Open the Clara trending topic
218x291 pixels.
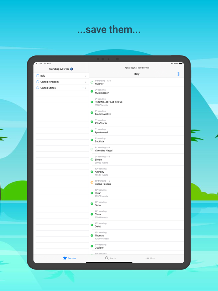(x=136, y=214)
